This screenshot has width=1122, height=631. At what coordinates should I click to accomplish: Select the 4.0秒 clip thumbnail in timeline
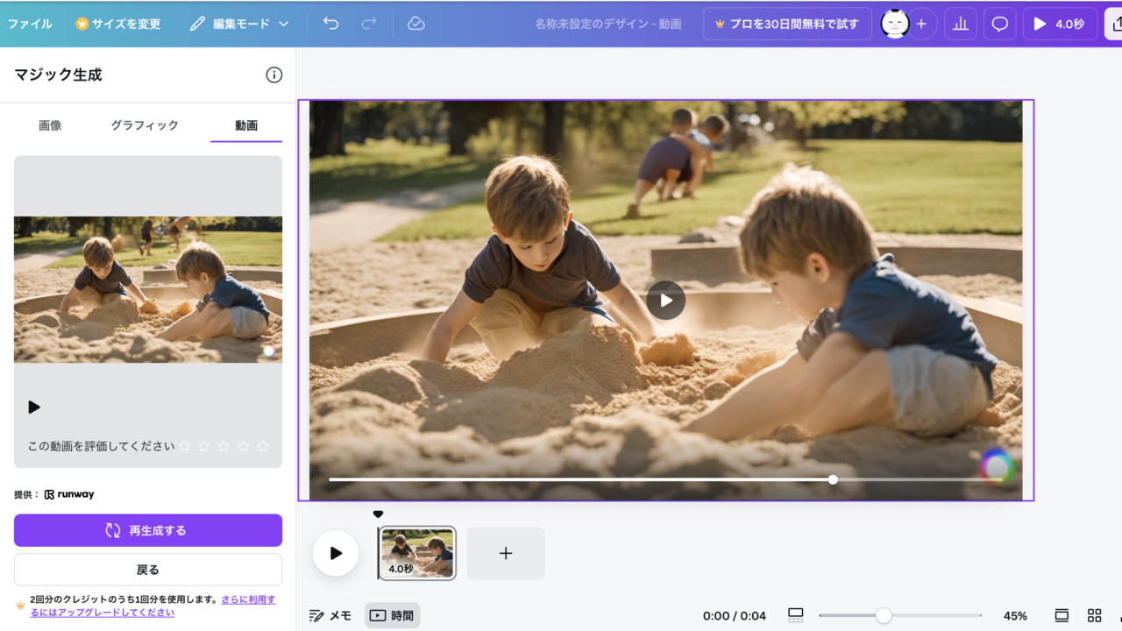[417, 553]
